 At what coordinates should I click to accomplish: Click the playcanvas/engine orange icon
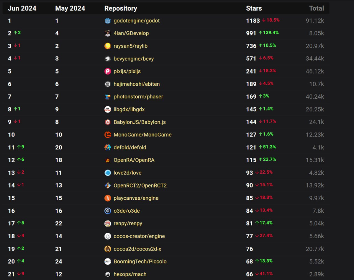coord(108,198)
